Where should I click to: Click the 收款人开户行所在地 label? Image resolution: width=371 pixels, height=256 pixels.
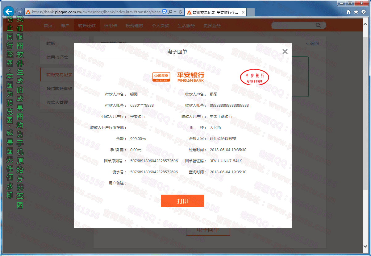pyautogui.click(x=108, y=128)
